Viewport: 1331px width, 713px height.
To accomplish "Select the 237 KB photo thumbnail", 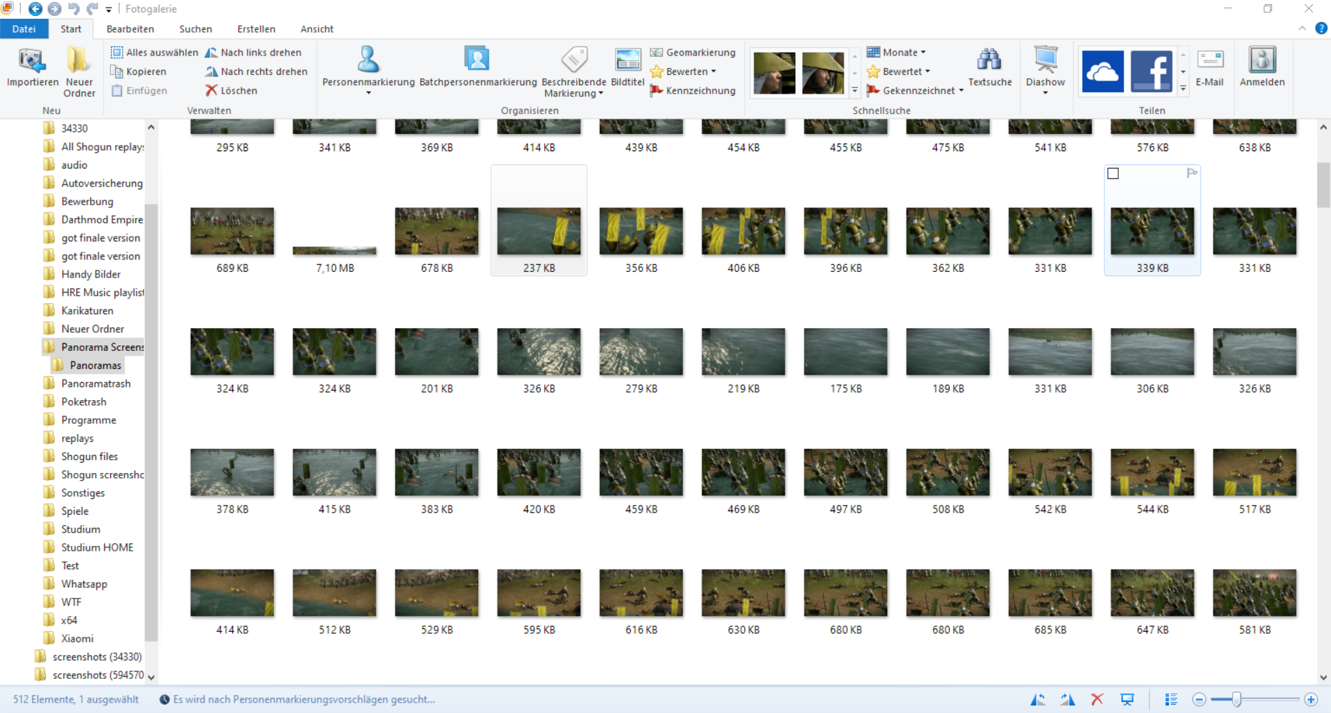I will (539, 231).
